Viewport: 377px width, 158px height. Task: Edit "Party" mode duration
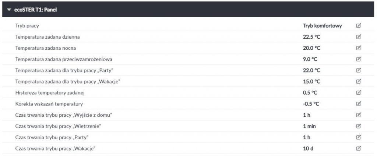click(x=358, y=137)
